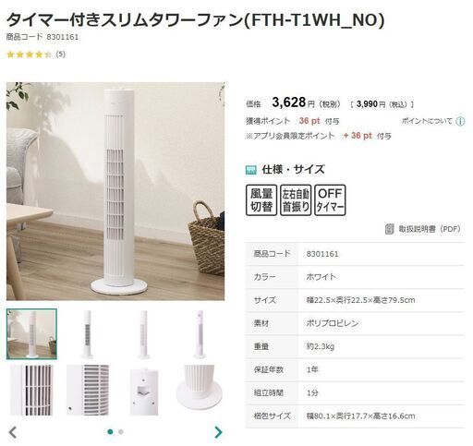This screenshot has width=473, height=446.
Task: Open the instruction manual PDF icon
Action: [x=390, y=229]
